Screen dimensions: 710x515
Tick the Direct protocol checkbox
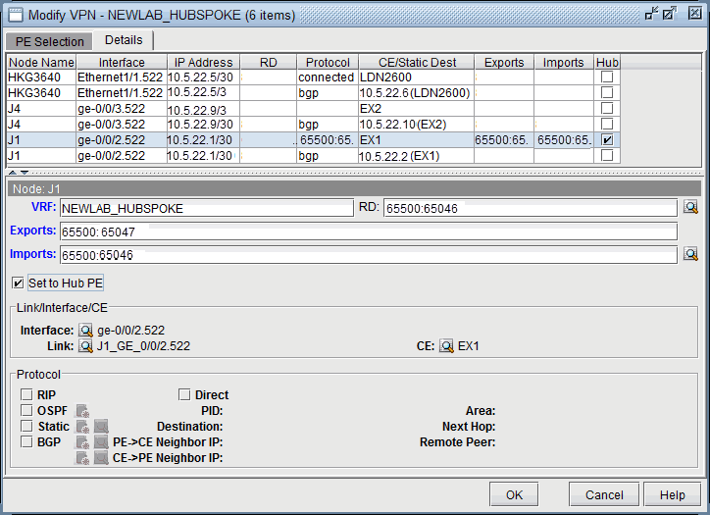pos(184,395)
